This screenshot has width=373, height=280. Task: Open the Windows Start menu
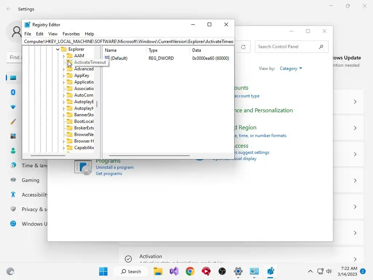103,271
